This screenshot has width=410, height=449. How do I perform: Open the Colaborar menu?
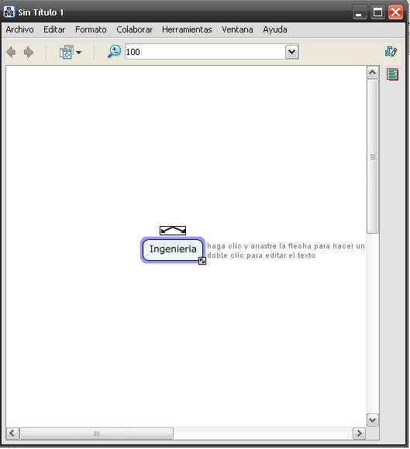pos(134,29)
